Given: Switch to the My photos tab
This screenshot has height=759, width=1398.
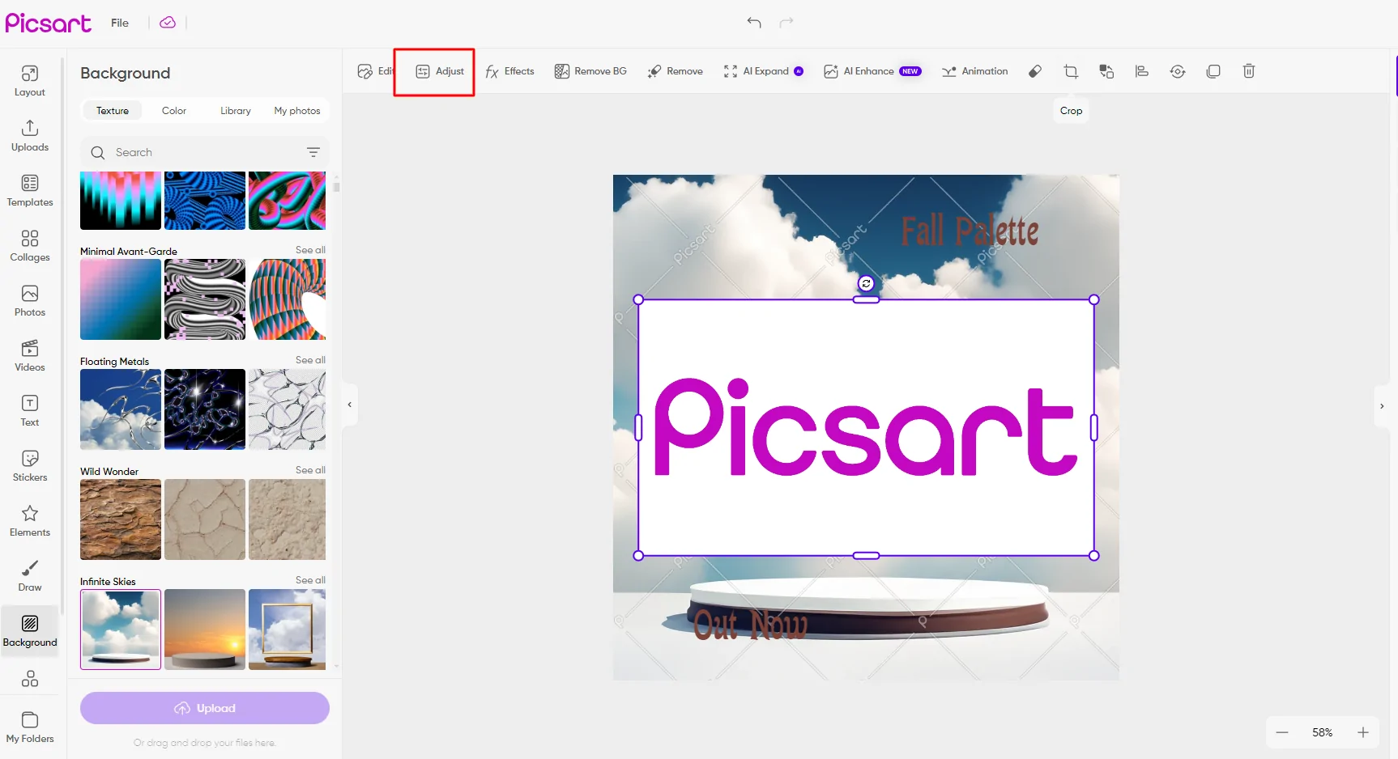Looking at the screenshot, I should pyautogui.click(x=297, y=111).
